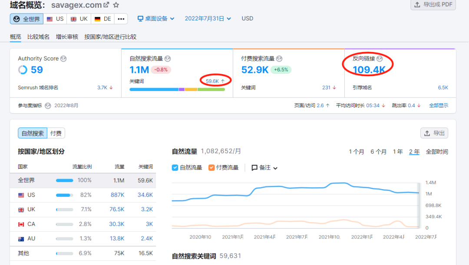Open the 2022年7月31日 date dropdown
Screen dimensions: 469x265
208,19
